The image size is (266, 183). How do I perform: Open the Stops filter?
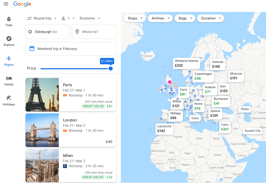coord(135,18)
